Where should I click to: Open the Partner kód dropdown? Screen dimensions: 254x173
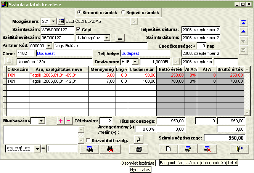49,46
